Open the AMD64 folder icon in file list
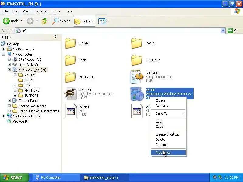Screen dimensions: 243x182 (70, 43)
